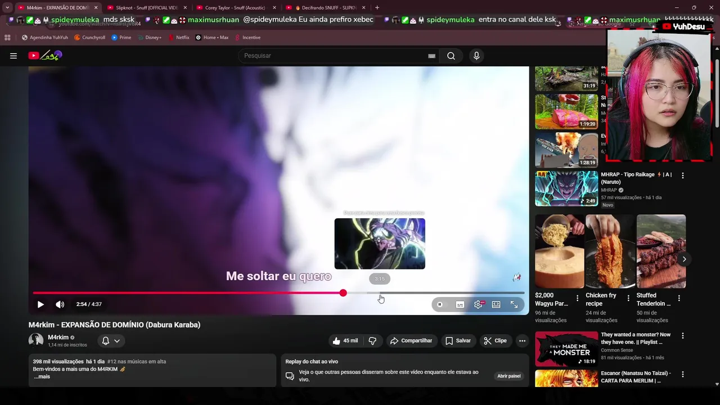Open the M4rkim channel name link
720x405 pixels.
58,337
